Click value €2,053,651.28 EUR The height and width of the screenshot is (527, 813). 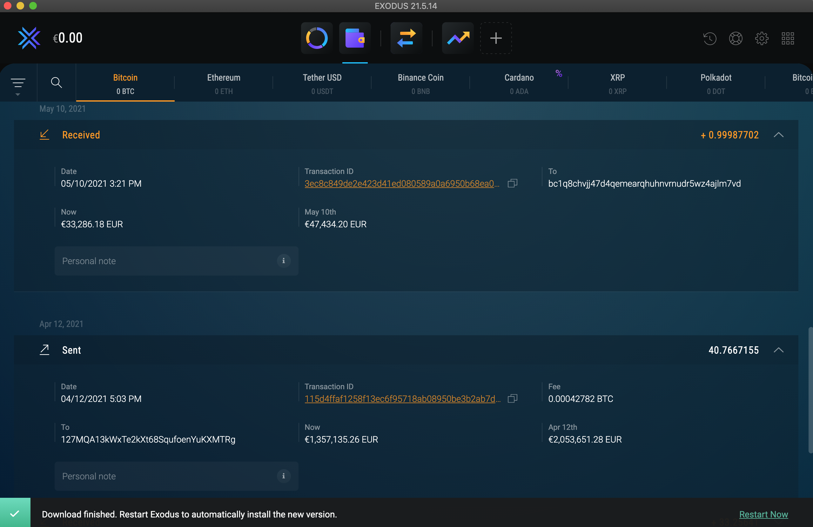(585, 440)
